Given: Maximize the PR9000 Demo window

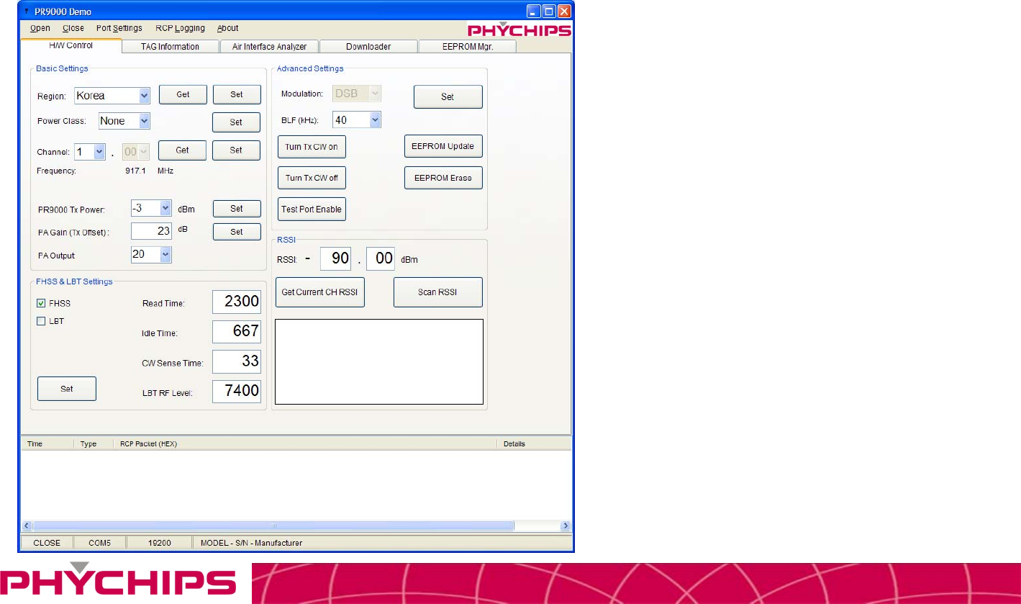Looking at the screenshot, I should tap(548, 12).
